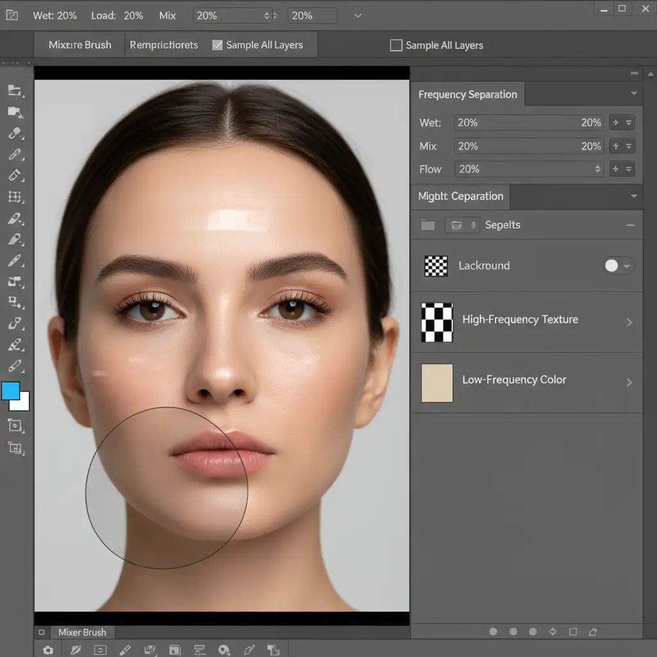
Task: Enable the unchecked Sample All Layers checkbox
Action: click(396, 46)
